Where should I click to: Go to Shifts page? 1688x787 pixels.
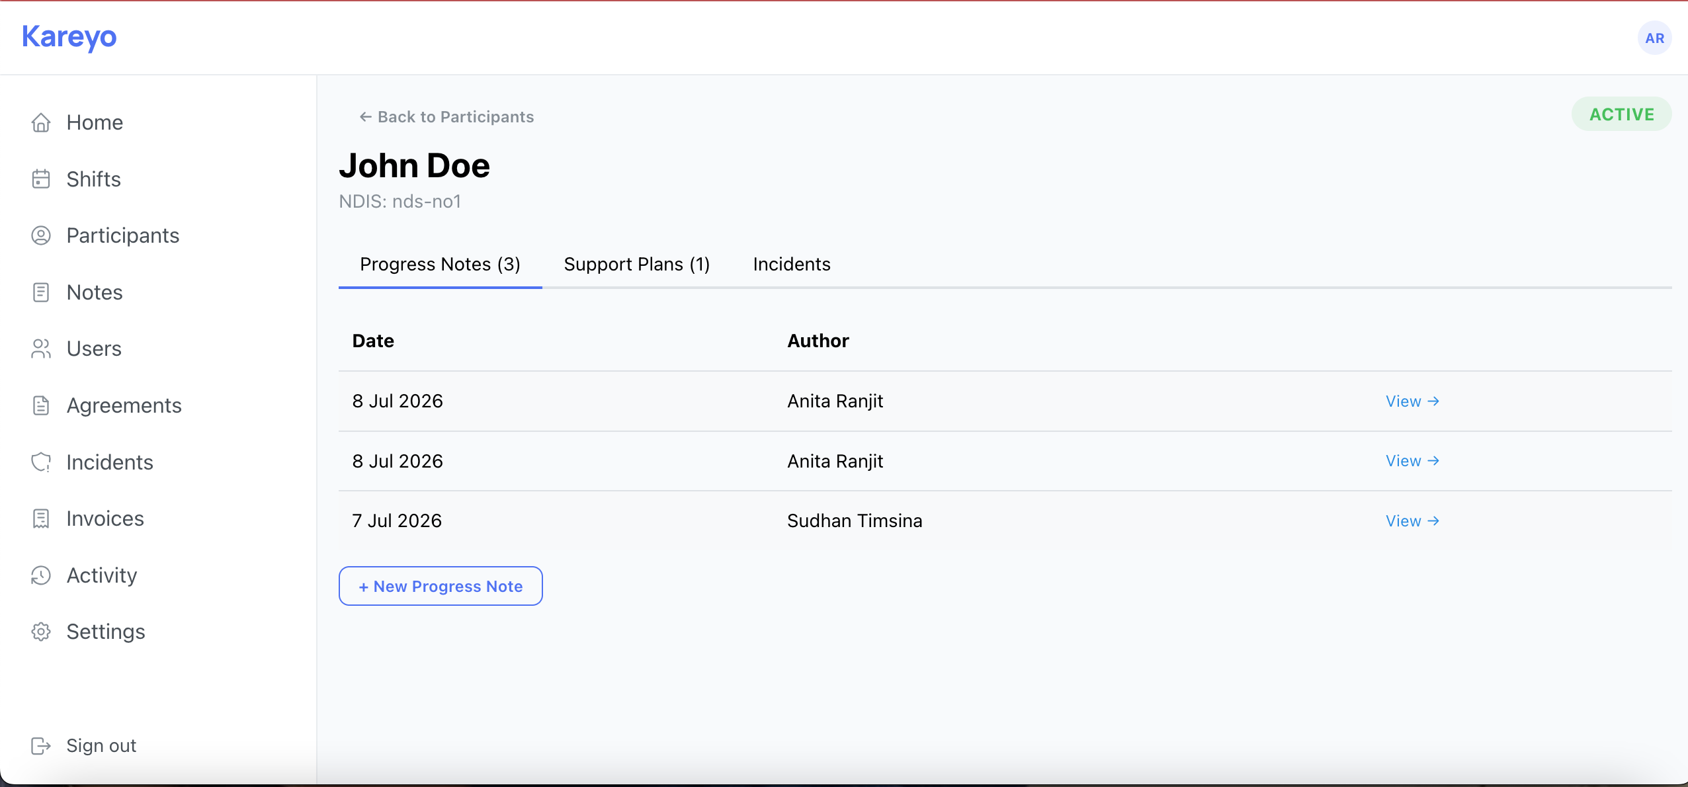[93, 179]
